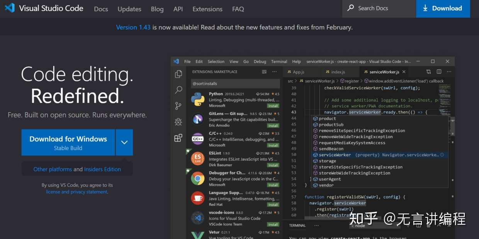This screenshot has height=239, width=479.
Task: Click the Search Docs input field
Action: click(379, 8)
